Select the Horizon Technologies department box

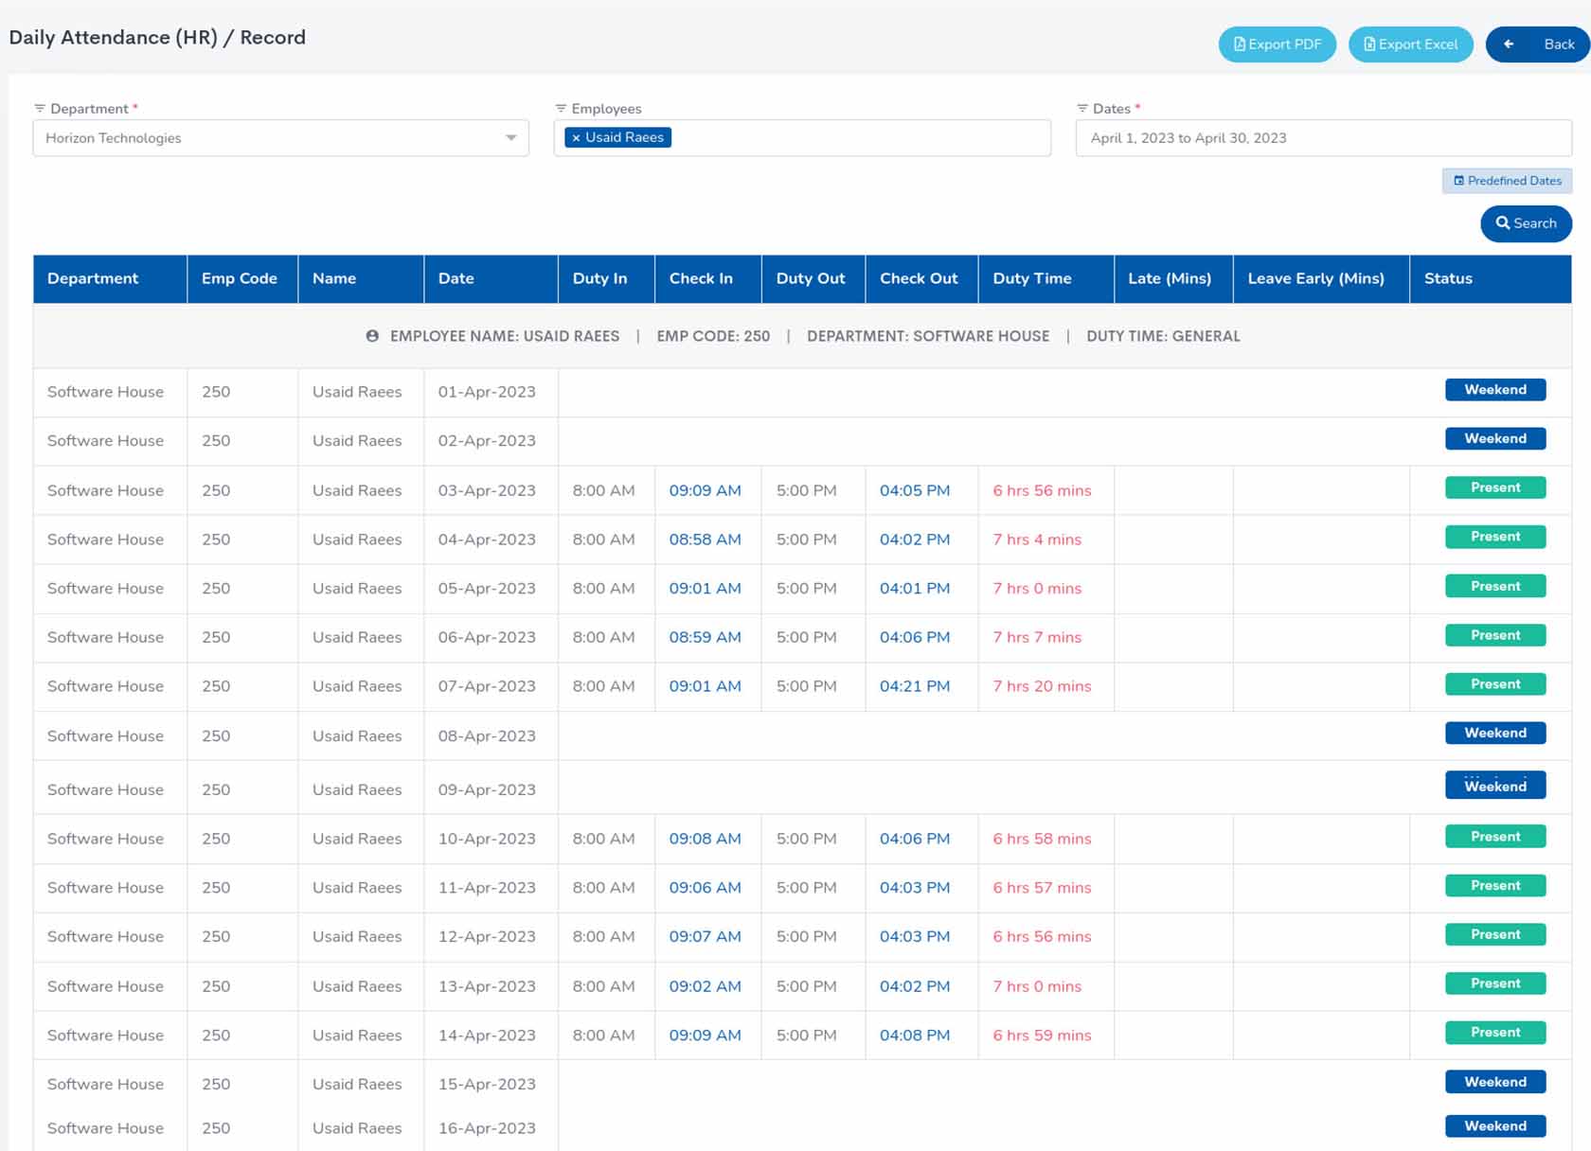coord(280,138)
